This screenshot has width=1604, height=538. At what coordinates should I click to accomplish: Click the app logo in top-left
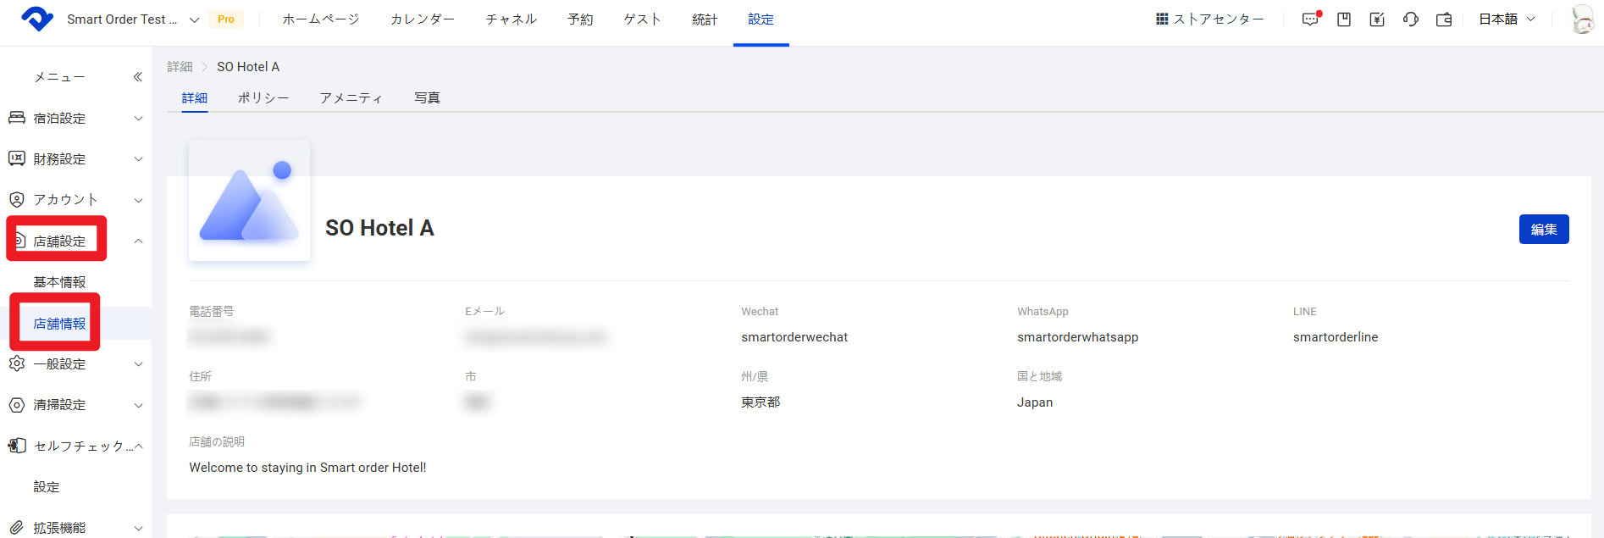click(36, 19)
